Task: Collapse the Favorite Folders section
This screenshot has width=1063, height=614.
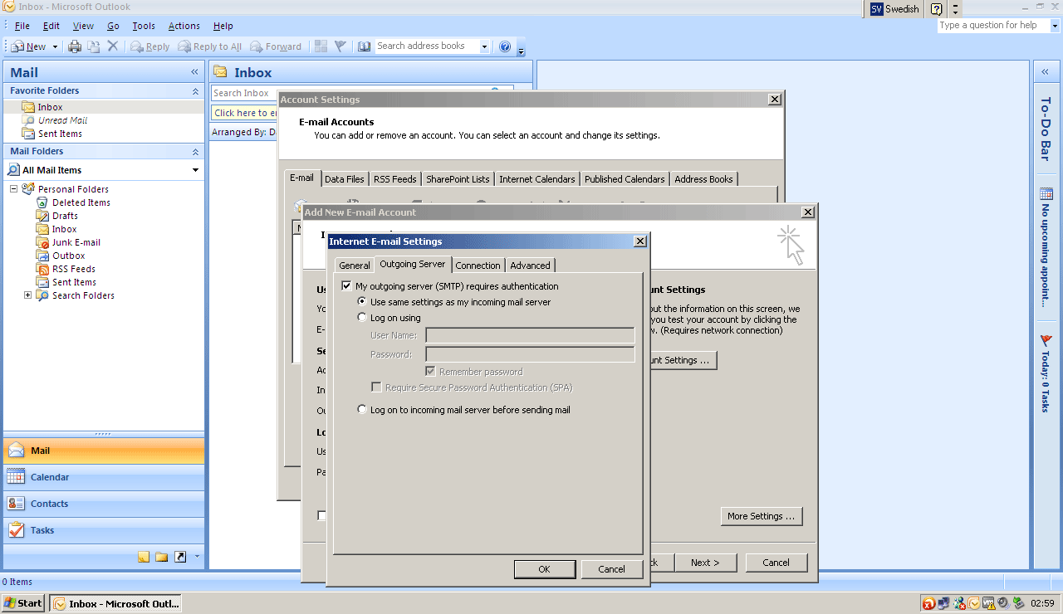Action: click(196, 91)
